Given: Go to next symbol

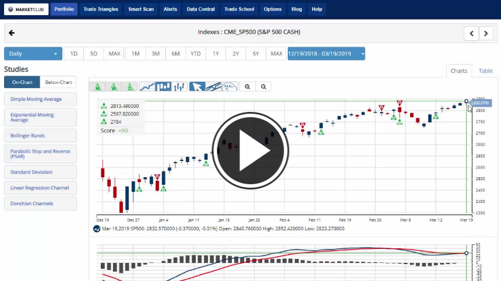Looking at the screenshot, I should click(486, 33).
